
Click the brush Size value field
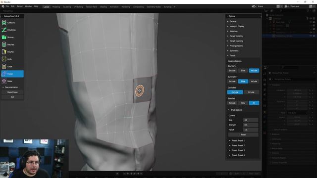point(251,120)
